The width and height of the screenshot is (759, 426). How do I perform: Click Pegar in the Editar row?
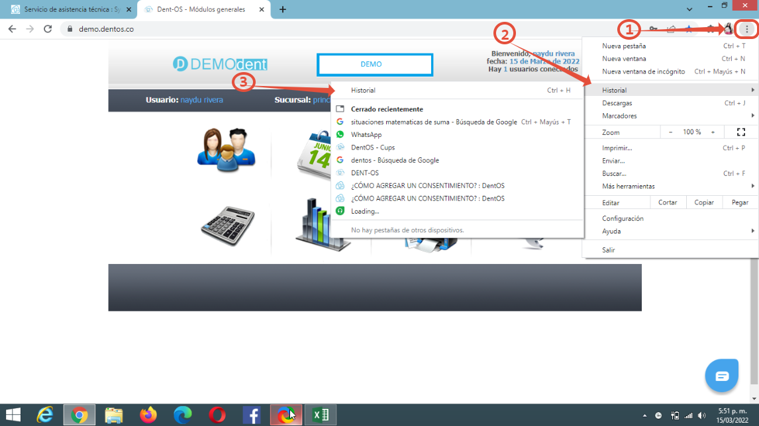coord(740,202)
